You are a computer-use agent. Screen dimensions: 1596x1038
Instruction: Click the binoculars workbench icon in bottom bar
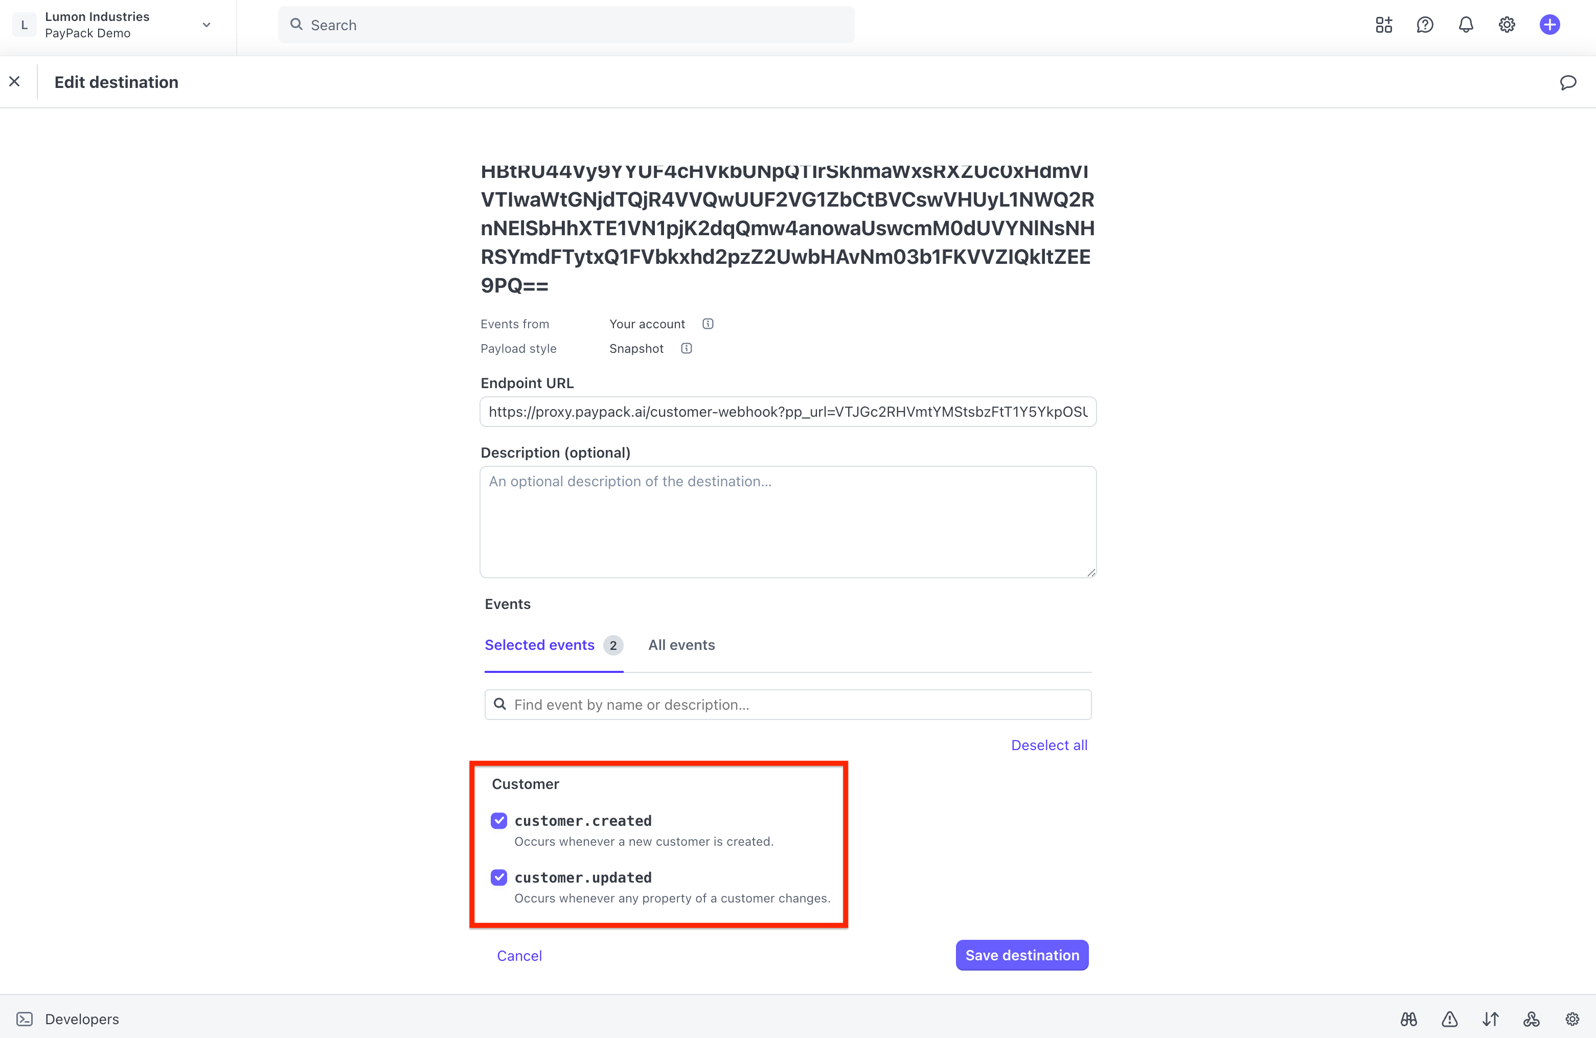coord(1408,1019)
